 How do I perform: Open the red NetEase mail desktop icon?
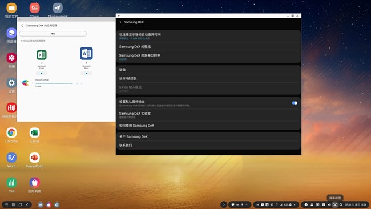pyautogui.click(x=11, y=108)
